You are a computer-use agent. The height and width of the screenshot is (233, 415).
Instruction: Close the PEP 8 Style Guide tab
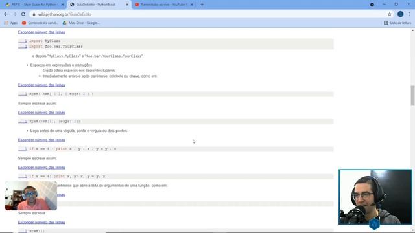(x=62, y=5)
